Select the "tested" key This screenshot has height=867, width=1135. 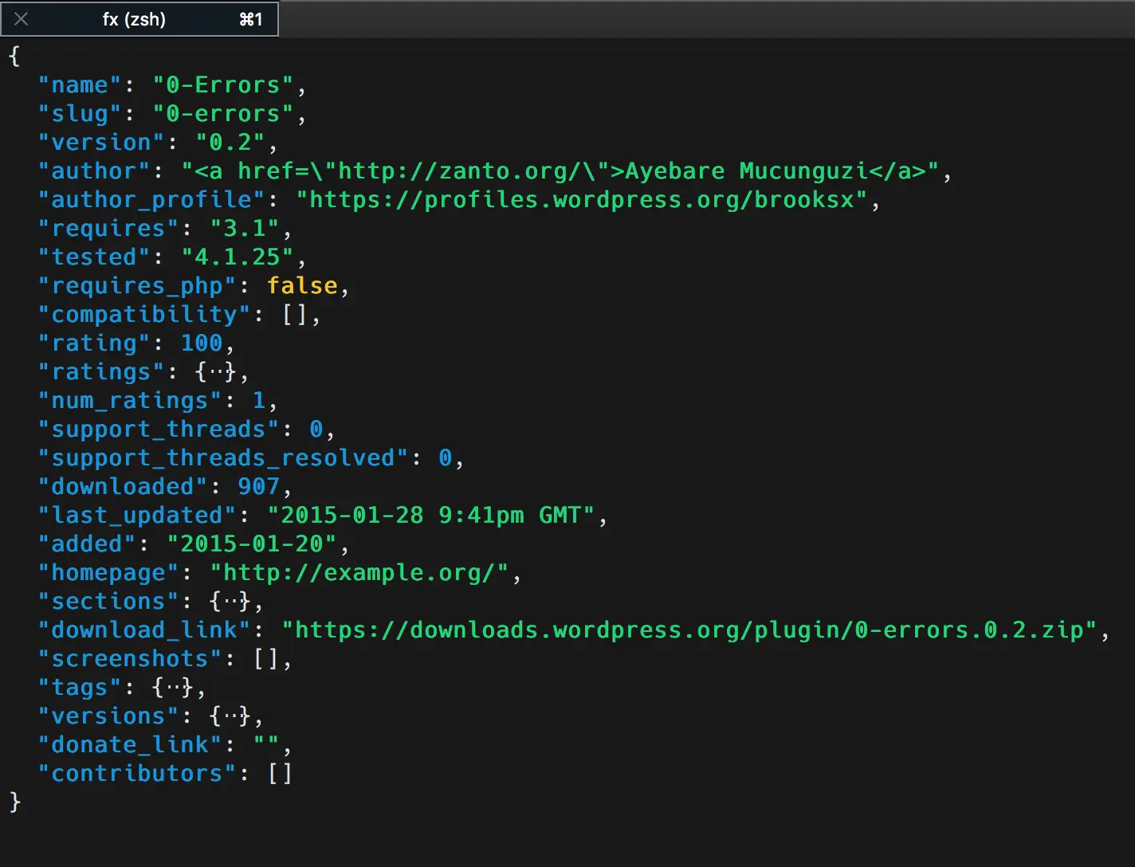point(94,257)
